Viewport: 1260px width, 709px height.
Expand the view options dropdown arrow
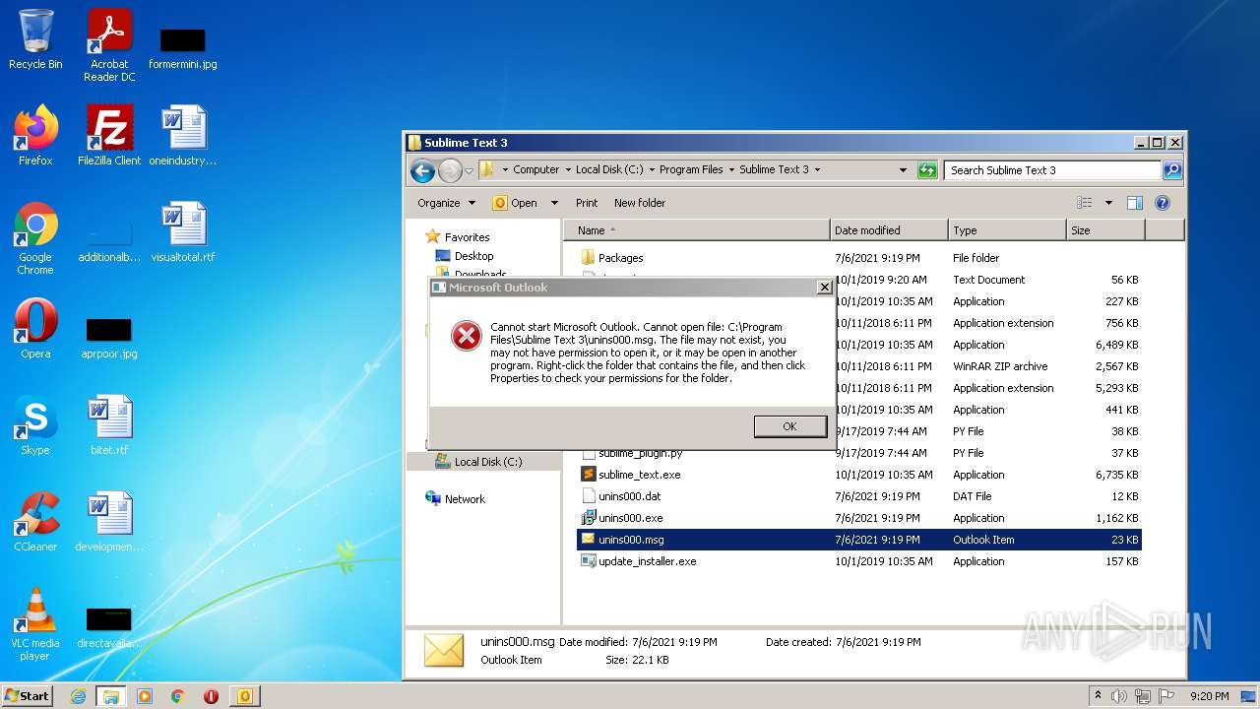pos(1108,203)
